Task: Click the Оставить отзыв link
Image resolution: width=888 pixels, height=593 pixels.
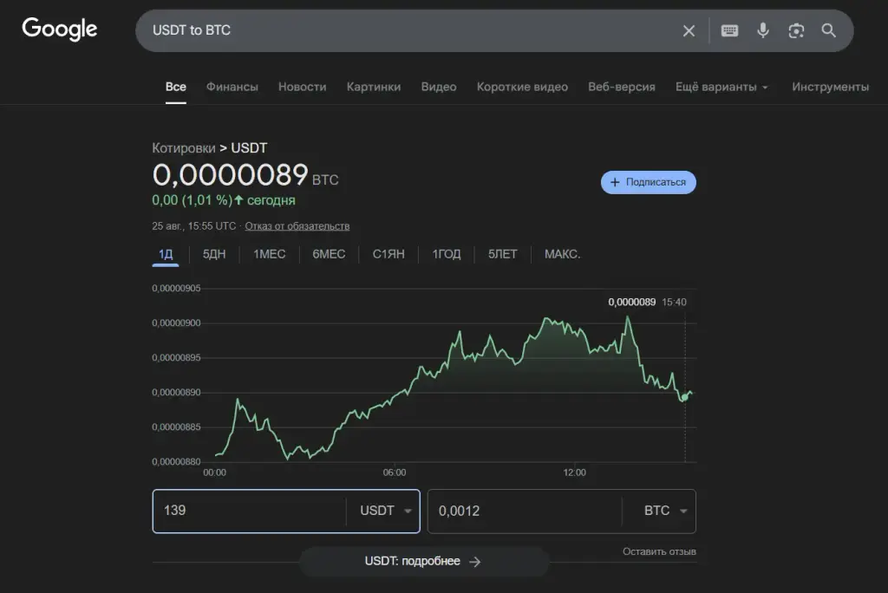Action: point(659,551)
